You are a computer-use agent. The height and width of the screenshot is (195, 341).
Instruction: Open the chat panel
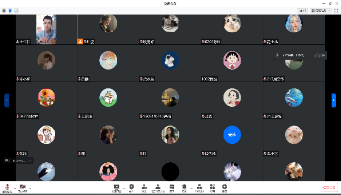pos(172,188)
